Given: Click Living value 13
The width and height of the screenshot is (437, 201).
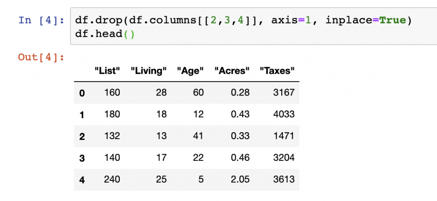Looking at the screenshot, I should [161, 136].
